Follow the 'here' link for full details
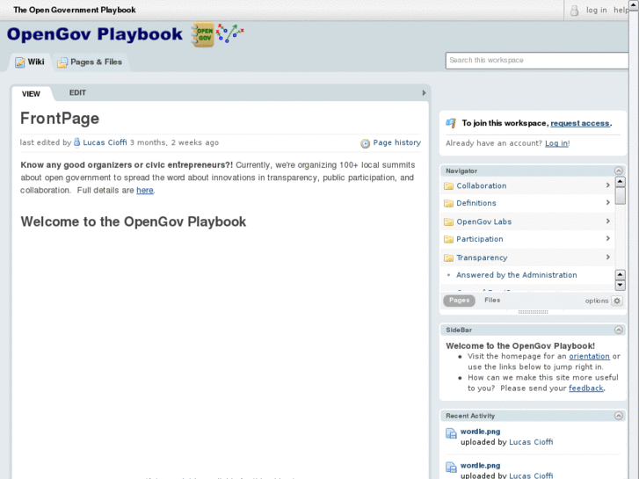The height and width of the screenshot is (479, 639). [x=145, y=191]
